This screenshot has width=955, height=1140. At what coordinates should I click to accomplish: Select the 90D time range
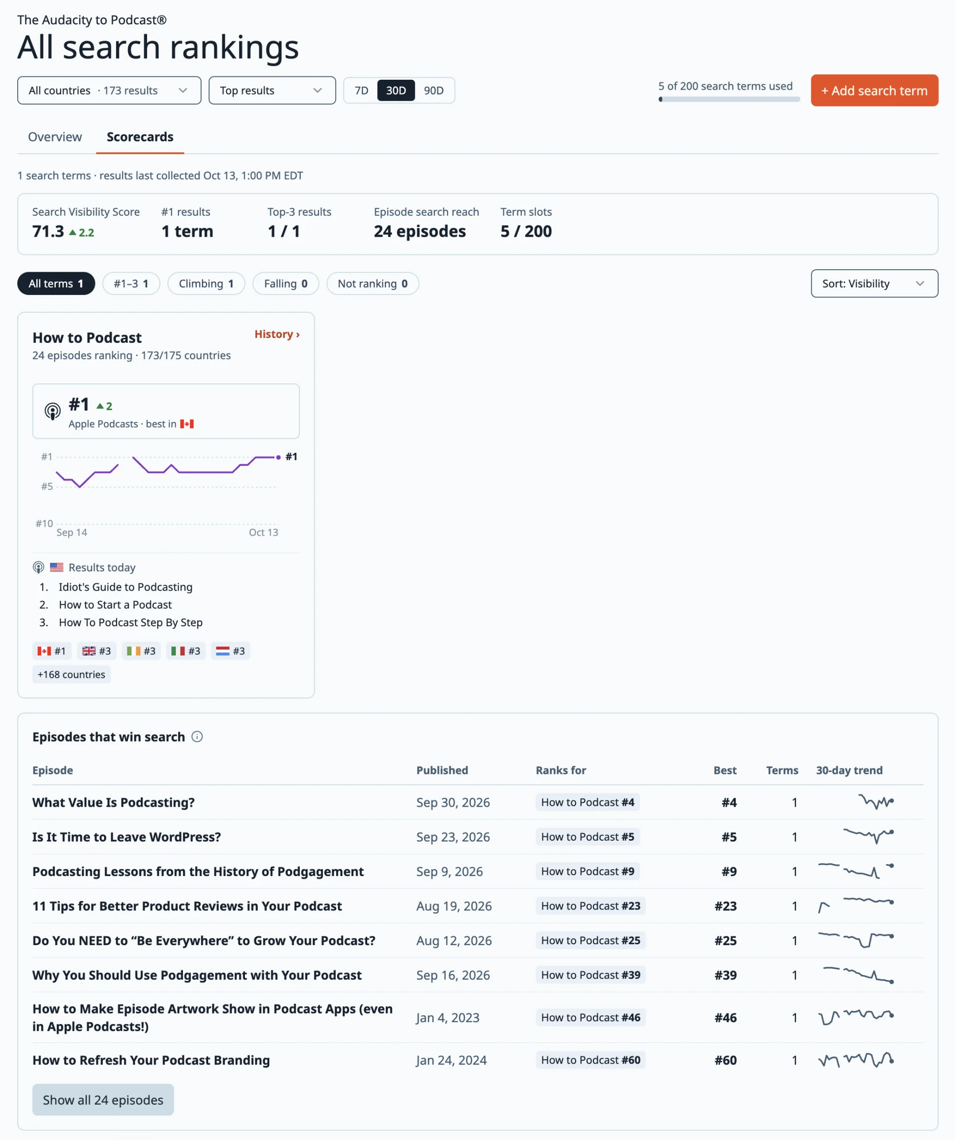point(433,90)
